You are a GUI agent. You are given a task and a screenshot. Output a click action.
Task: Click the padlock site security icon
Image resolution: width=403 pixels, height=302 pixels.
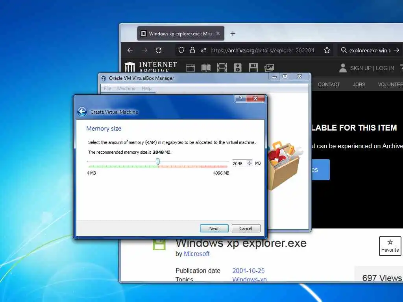click(x=192, y=50)
